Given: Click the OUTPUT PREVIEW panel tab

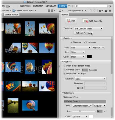Looking at the screenshot, I should coord(12,15).
